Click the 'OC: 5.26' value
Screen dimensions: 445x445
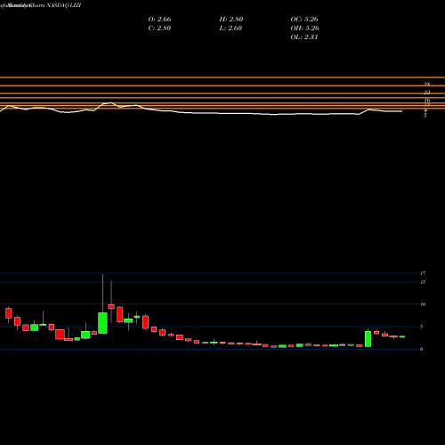tap(304, 20)
